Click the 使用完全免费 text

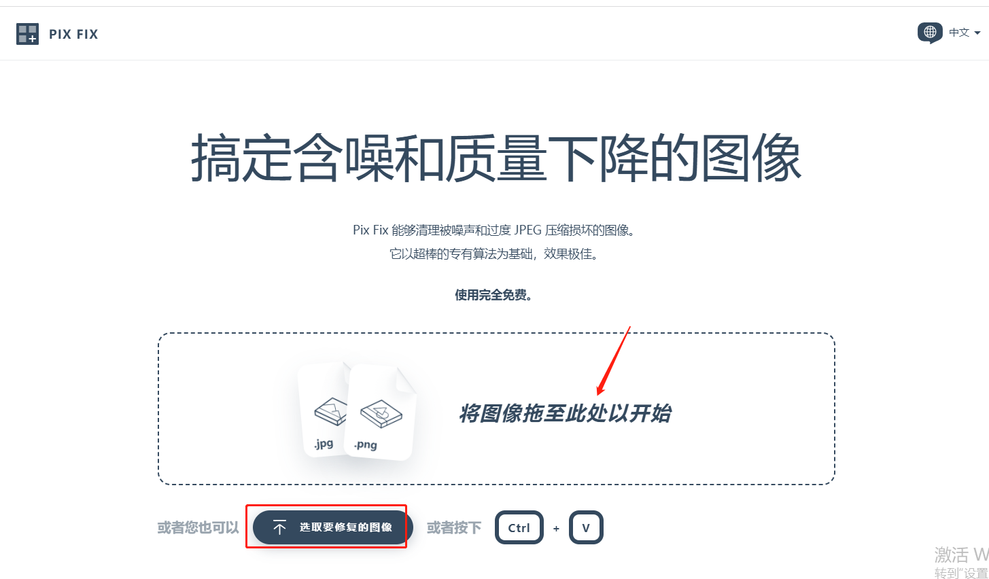tap(493, 295)
